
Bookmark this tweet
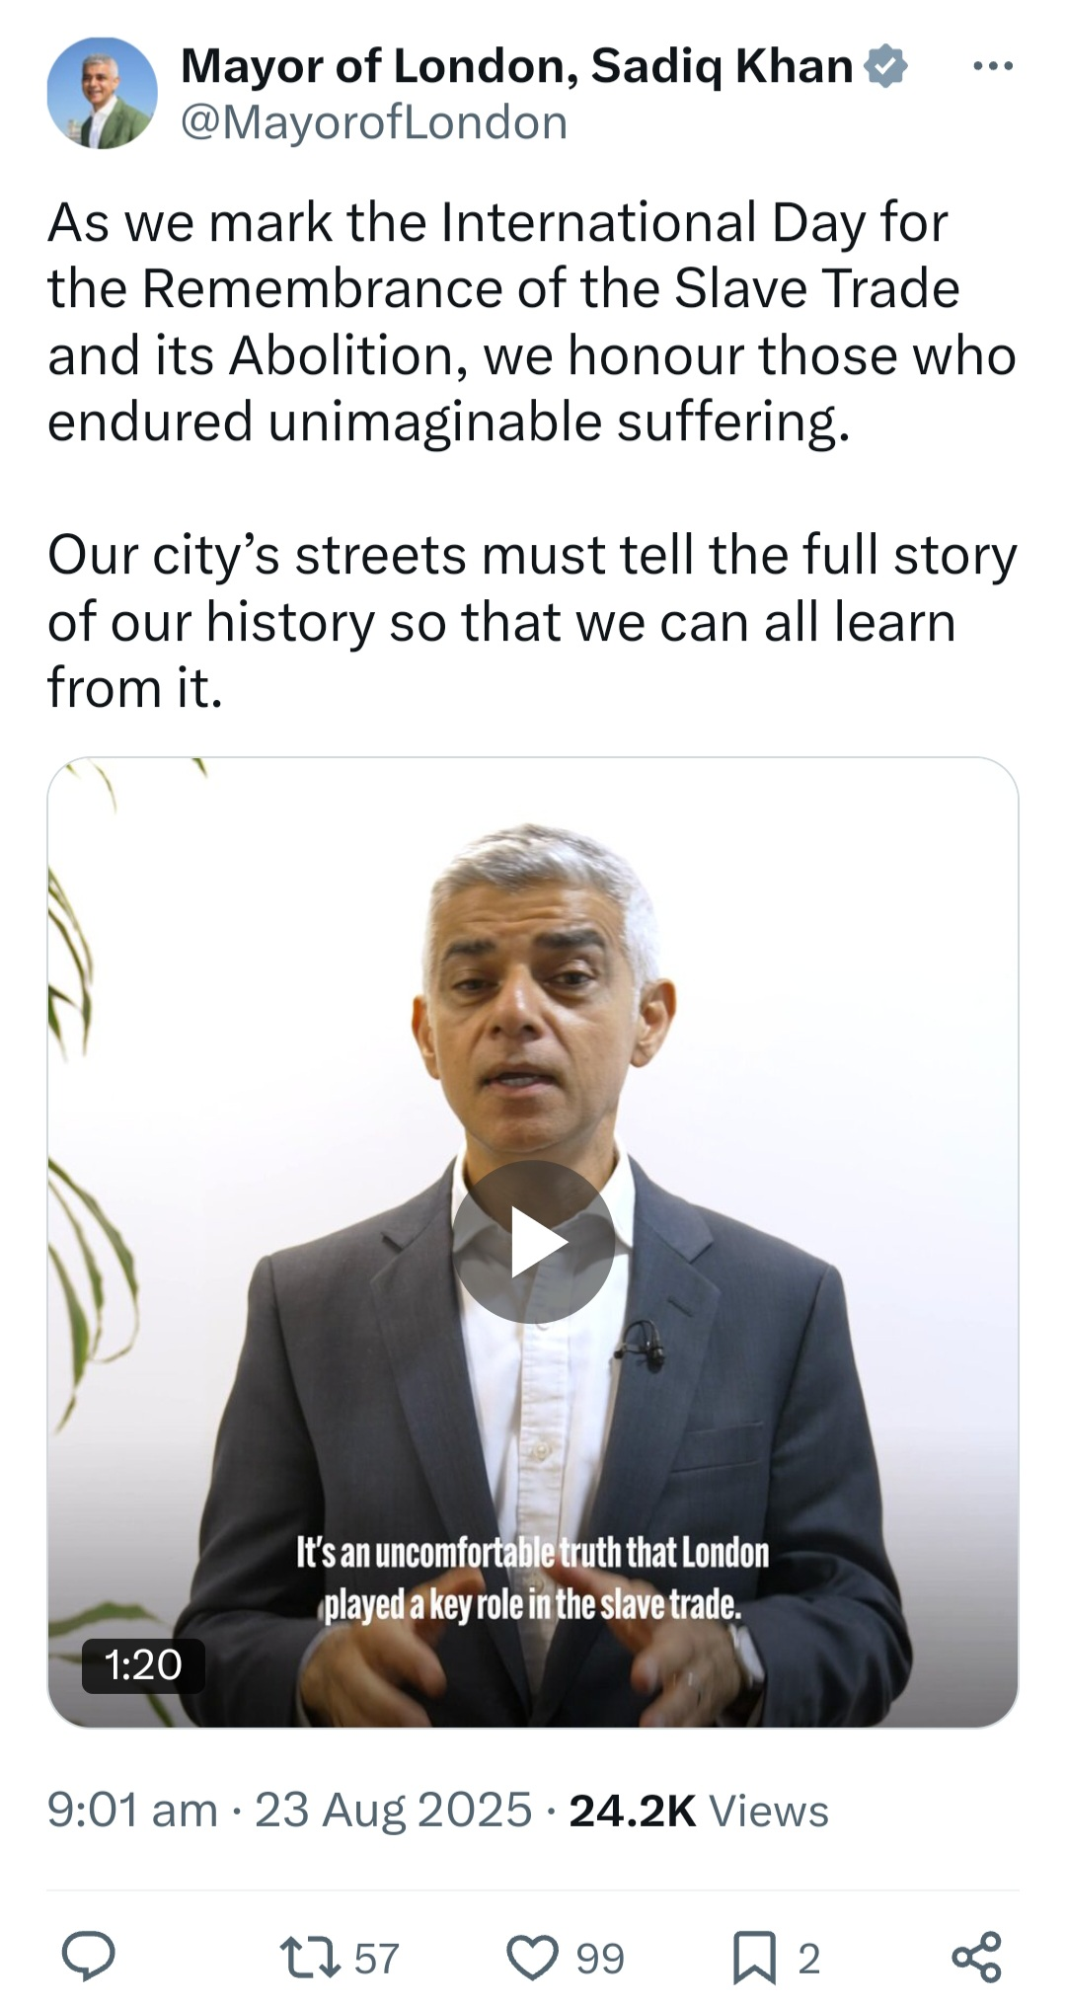pyautogui.click(x=755, y=1958)
